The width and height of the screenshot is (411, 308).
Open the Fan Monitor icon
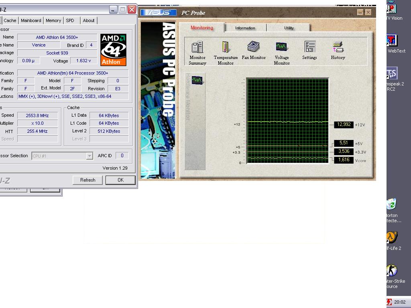pyautogui.click(x=254, y=50)
